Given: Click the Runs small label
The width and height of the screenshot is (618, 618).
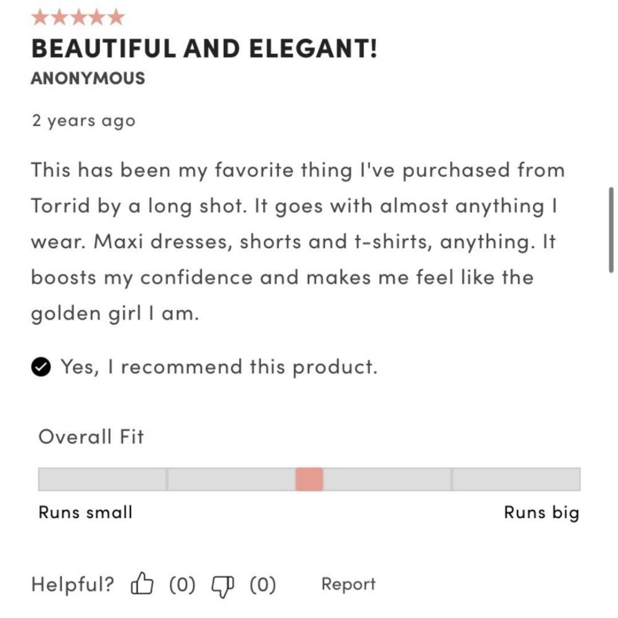Looking at the screenshot, I should pyautogui.click(x=85, y=512).
